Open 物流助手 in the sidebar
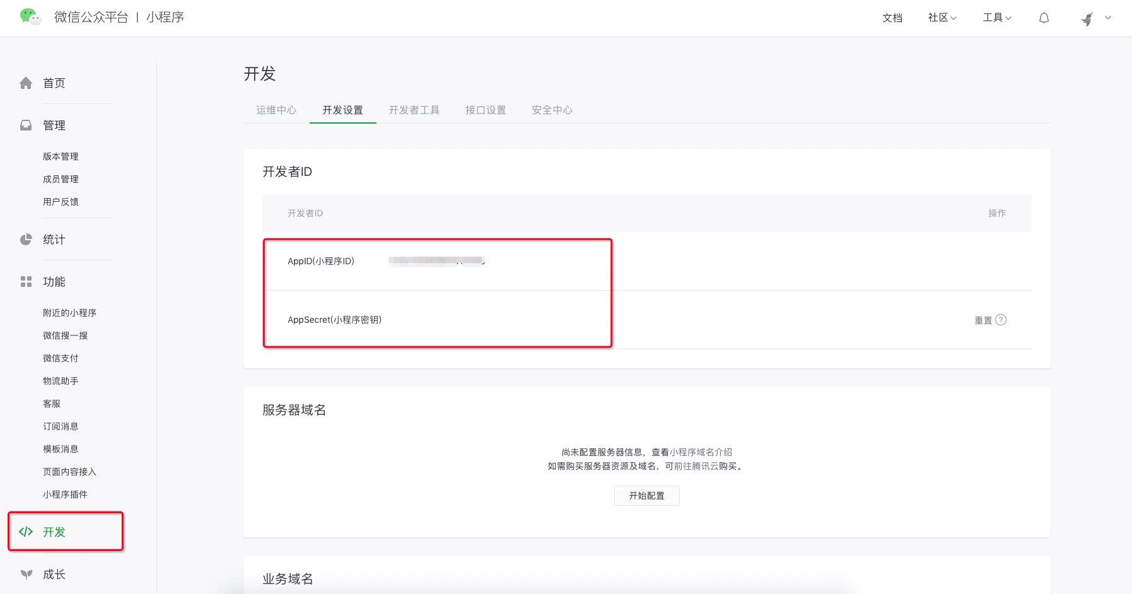Viewport: 1132px width, 594px height. (x=61, y=381)
